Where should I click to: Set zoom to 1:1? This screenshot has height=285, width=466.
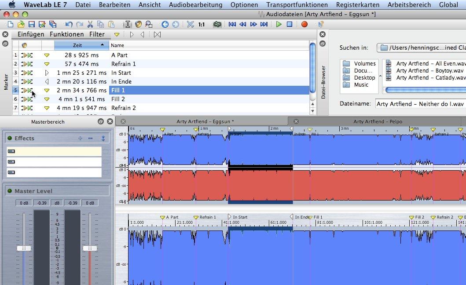[x=202, y=24]
